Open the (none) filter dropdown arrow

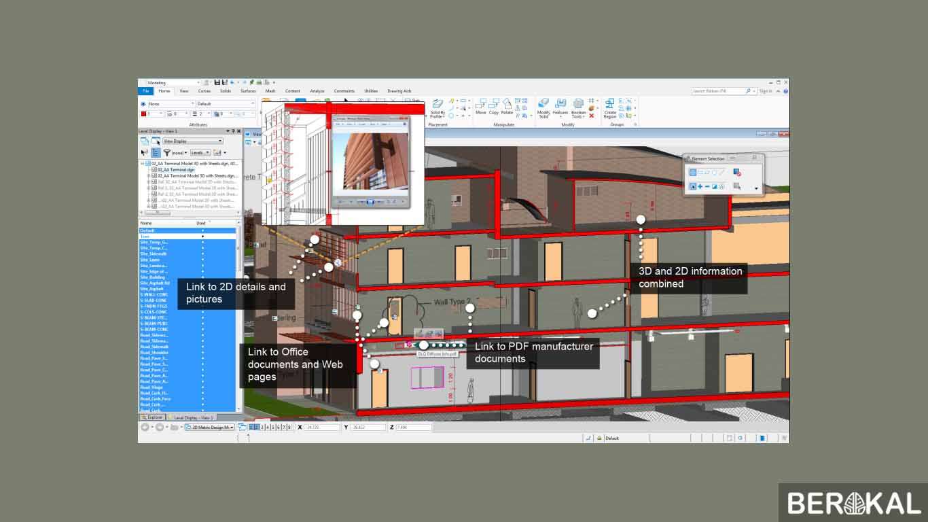pos(186,153)
